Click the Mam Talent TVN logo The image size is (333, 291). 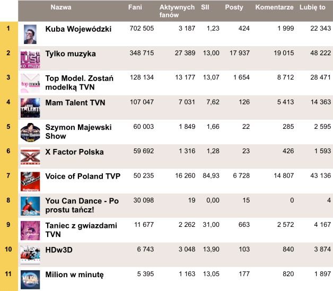point(30,107)
